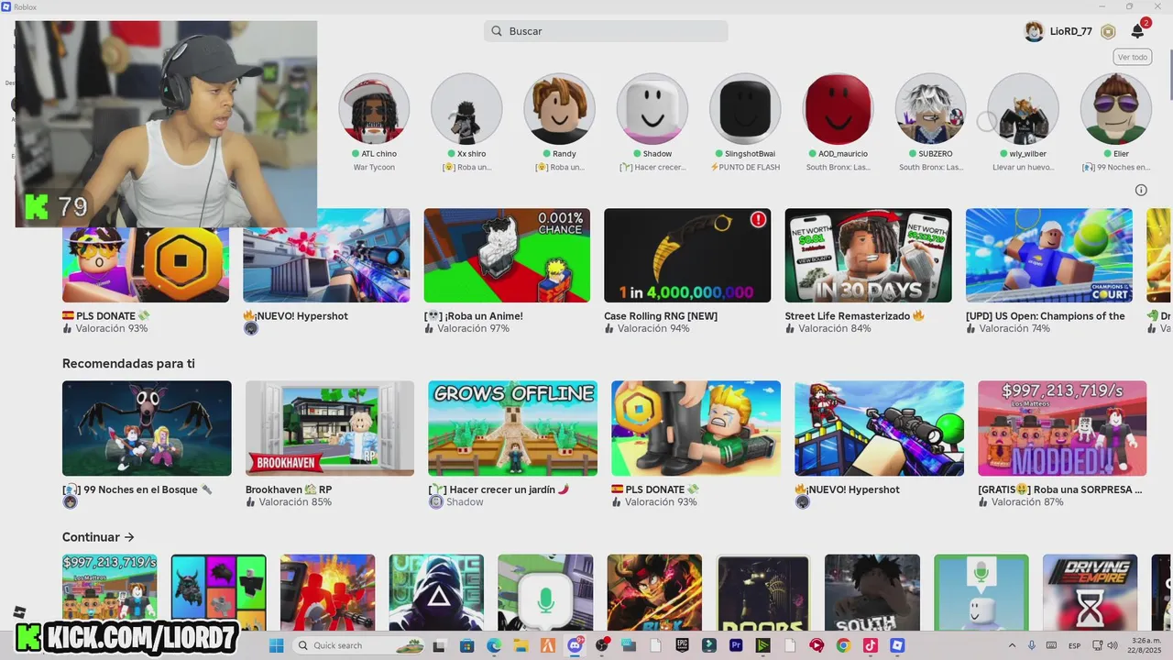Open Microsoft Edge from taskbar
1173x660 pixels.
point(494,645)
